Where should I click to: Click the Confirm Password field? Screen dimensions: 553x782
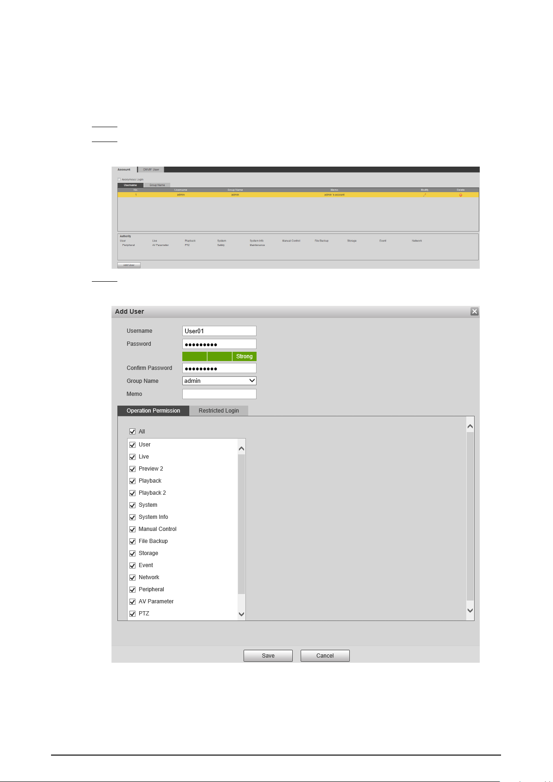click(x=219, y=368)
